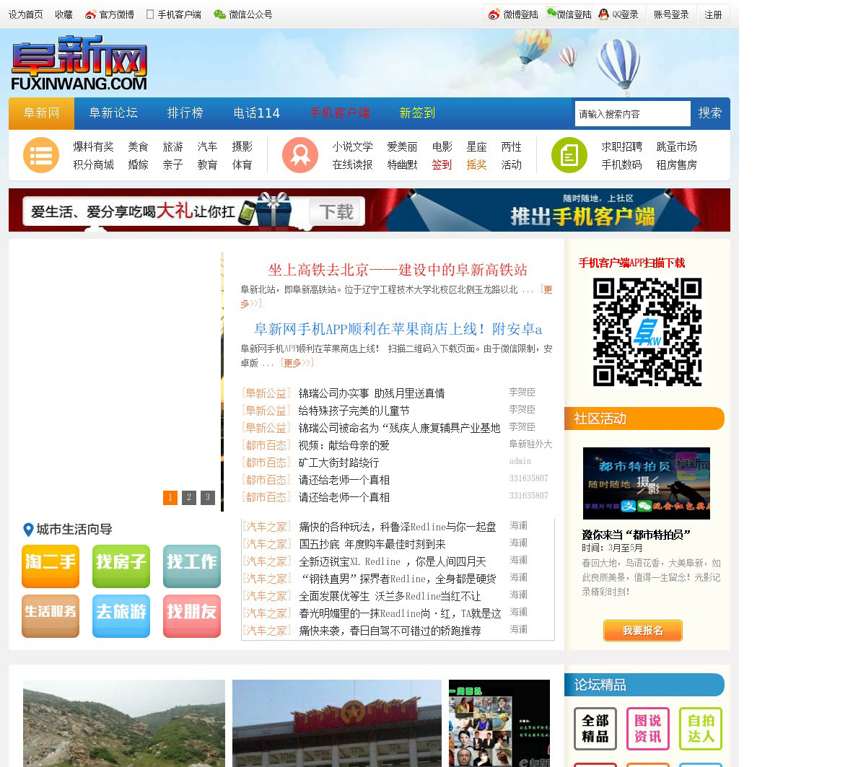Open the 微信公众号 link
The height and width of the screenshot is (767, 866).
point(243,14)
